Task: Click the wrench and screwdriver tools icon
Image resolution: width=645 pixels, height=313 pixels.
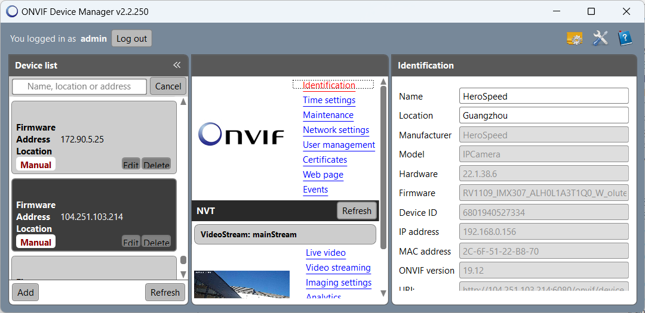Action: pyautogui.click(x=600, y=39)
